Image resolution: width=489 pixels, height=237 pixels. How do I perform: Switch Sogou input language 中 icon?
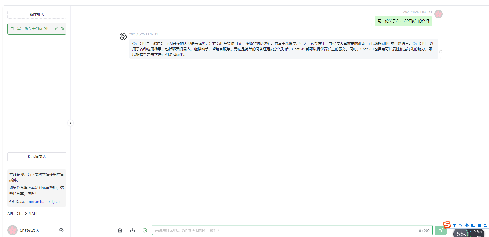pyautogui.click(x=455, y=225)
